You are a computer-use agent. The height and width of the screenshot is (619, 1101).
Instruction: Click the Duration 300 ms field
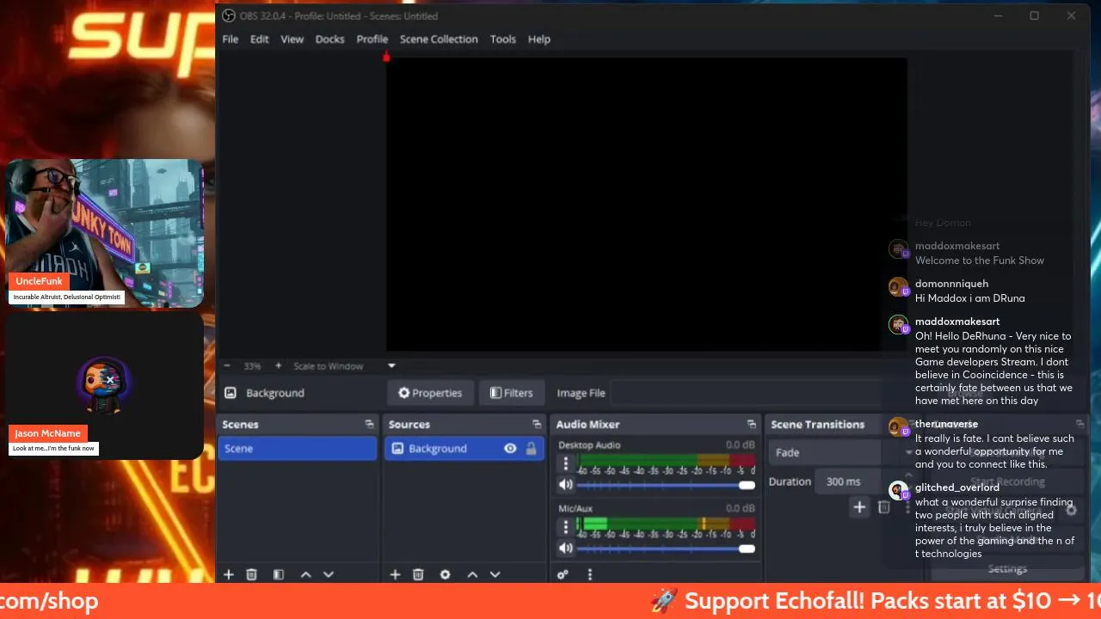pyautogui.click(x=848, y=481)
